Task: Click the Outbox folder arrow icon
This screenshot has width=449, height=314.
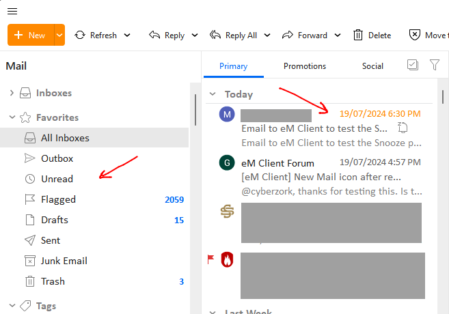Action: pos(30,158)
